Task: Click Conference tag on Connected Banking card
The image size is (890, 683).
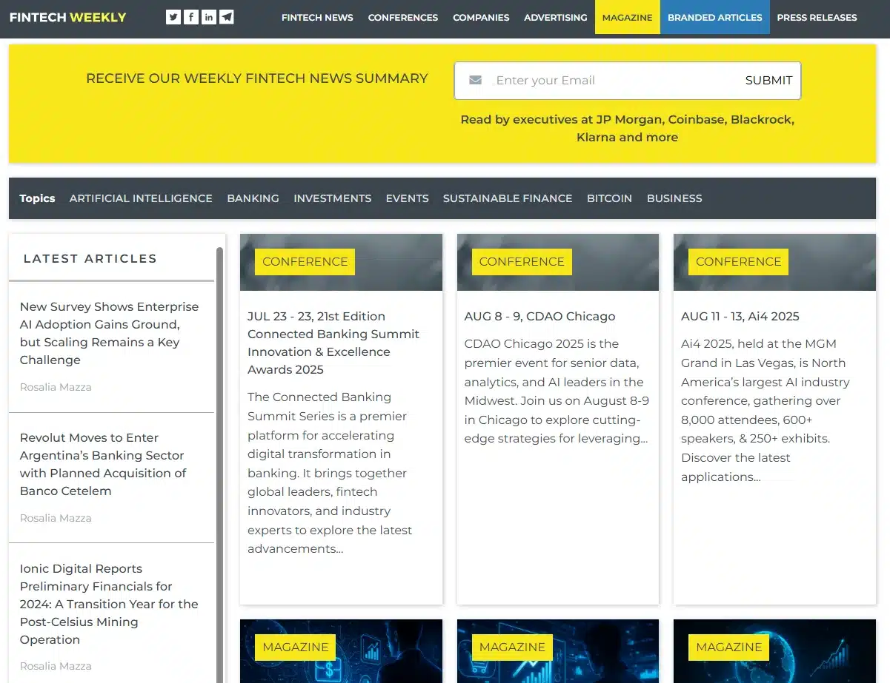Action: click(x=305, y=261)
